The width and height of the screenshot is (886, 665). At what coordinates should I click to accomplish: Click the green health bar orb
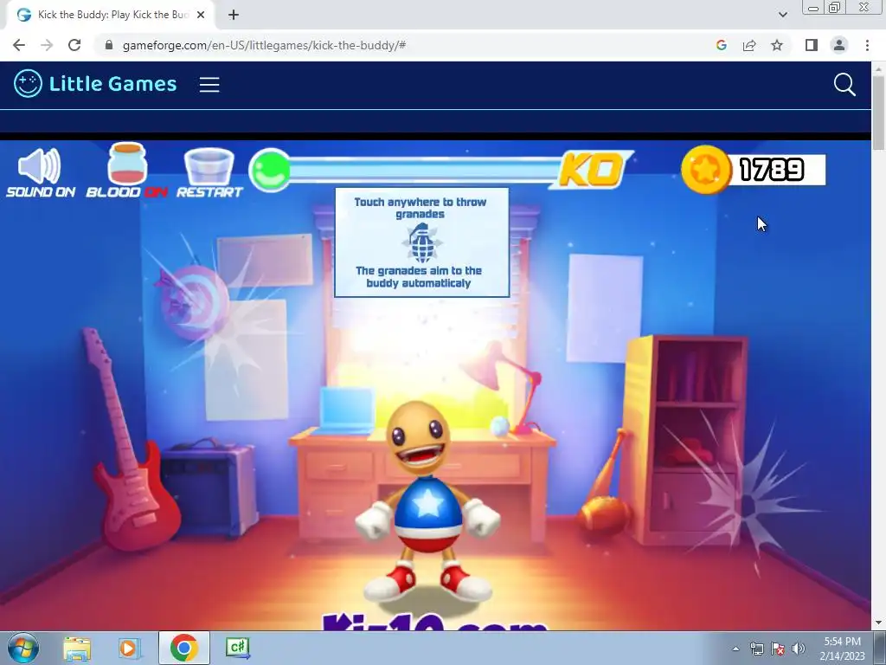[270, 170]
